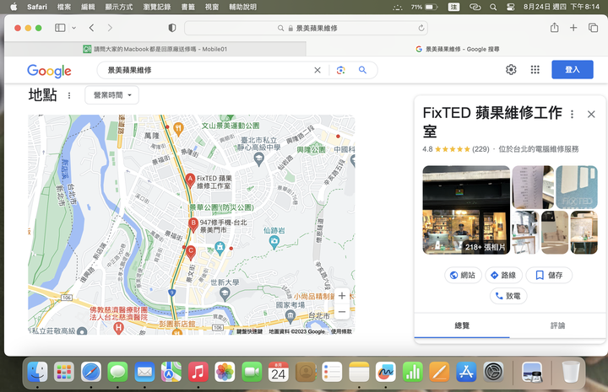Click the Safari address bar
608x392 pixels.
(306, 28)
